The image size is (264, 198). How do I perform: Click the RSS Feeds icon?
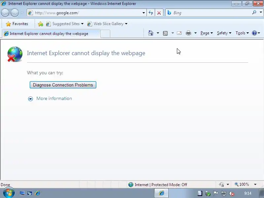tap(165, 33)
